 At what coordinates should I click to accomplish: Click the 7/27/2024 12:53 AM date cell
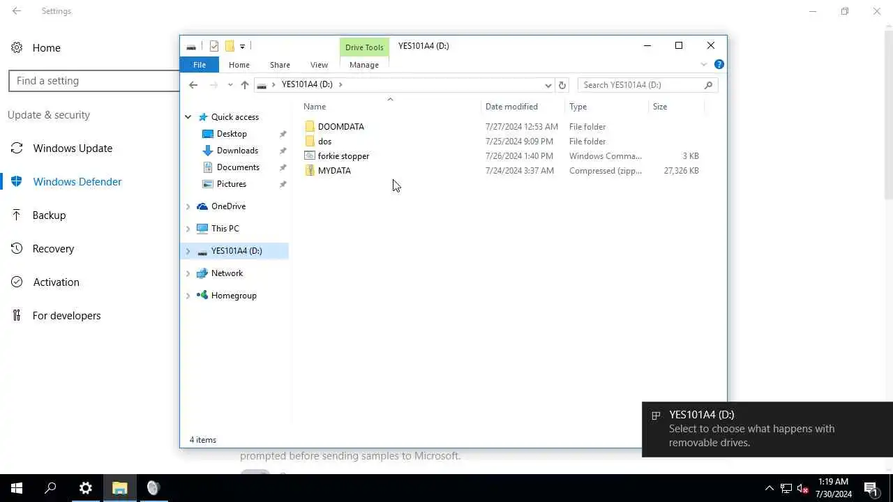521,126
